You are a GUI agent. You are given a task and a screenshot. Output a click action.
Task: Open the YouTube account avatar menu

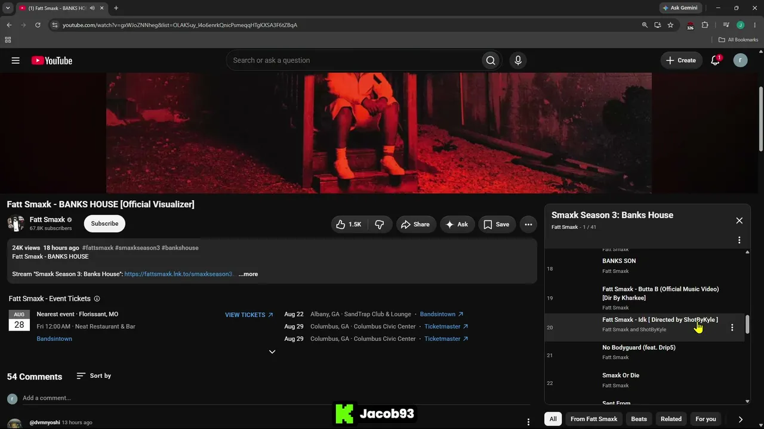[x=740, y=60]
